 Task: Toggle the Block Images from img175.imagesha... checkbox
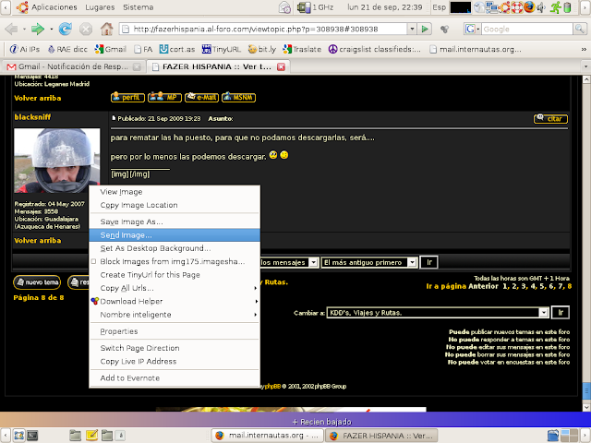(93, 261)
